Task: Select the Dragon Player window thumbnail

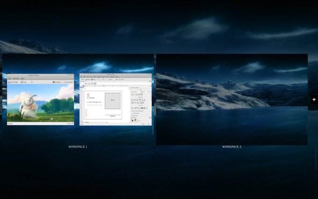Action: click(x=40, y=99)
